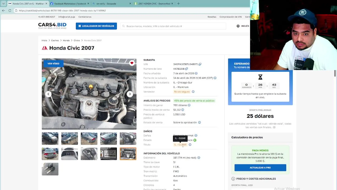This screenshot has width=337, height=190.
Task: Click Ver Vídeo button on photo
Action: [53, 64]
